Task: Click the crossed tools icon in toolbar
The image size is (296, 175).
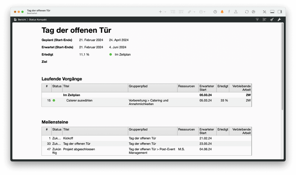Action: 264,12
